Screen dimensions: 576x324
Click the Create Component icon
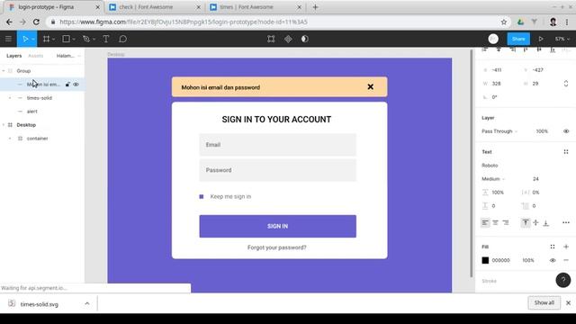point(288,39)
